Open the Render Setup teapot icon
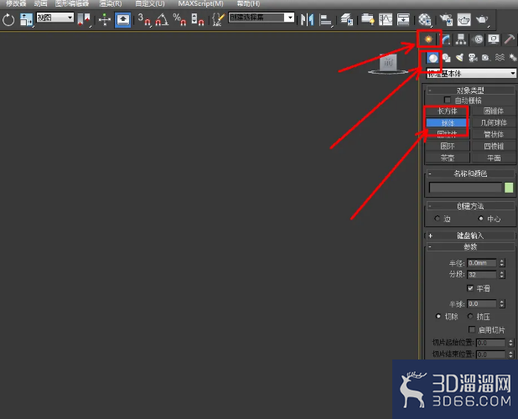 [x=446, y=19]
